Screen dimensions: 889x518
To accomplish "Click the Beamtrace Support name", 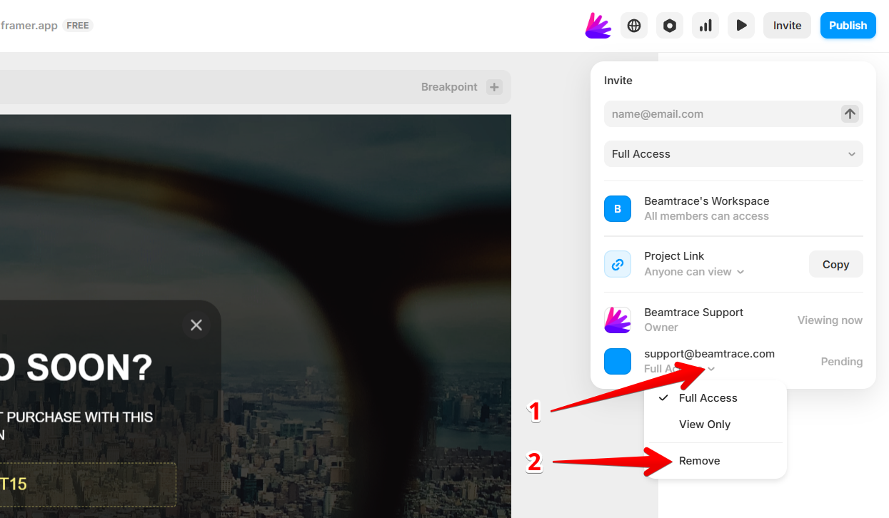I will [694, 313].
